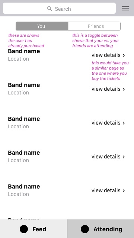Viewport: 134px width, 238px height.
Task: Switch the toggle to Friends
Action: (94, 26)
